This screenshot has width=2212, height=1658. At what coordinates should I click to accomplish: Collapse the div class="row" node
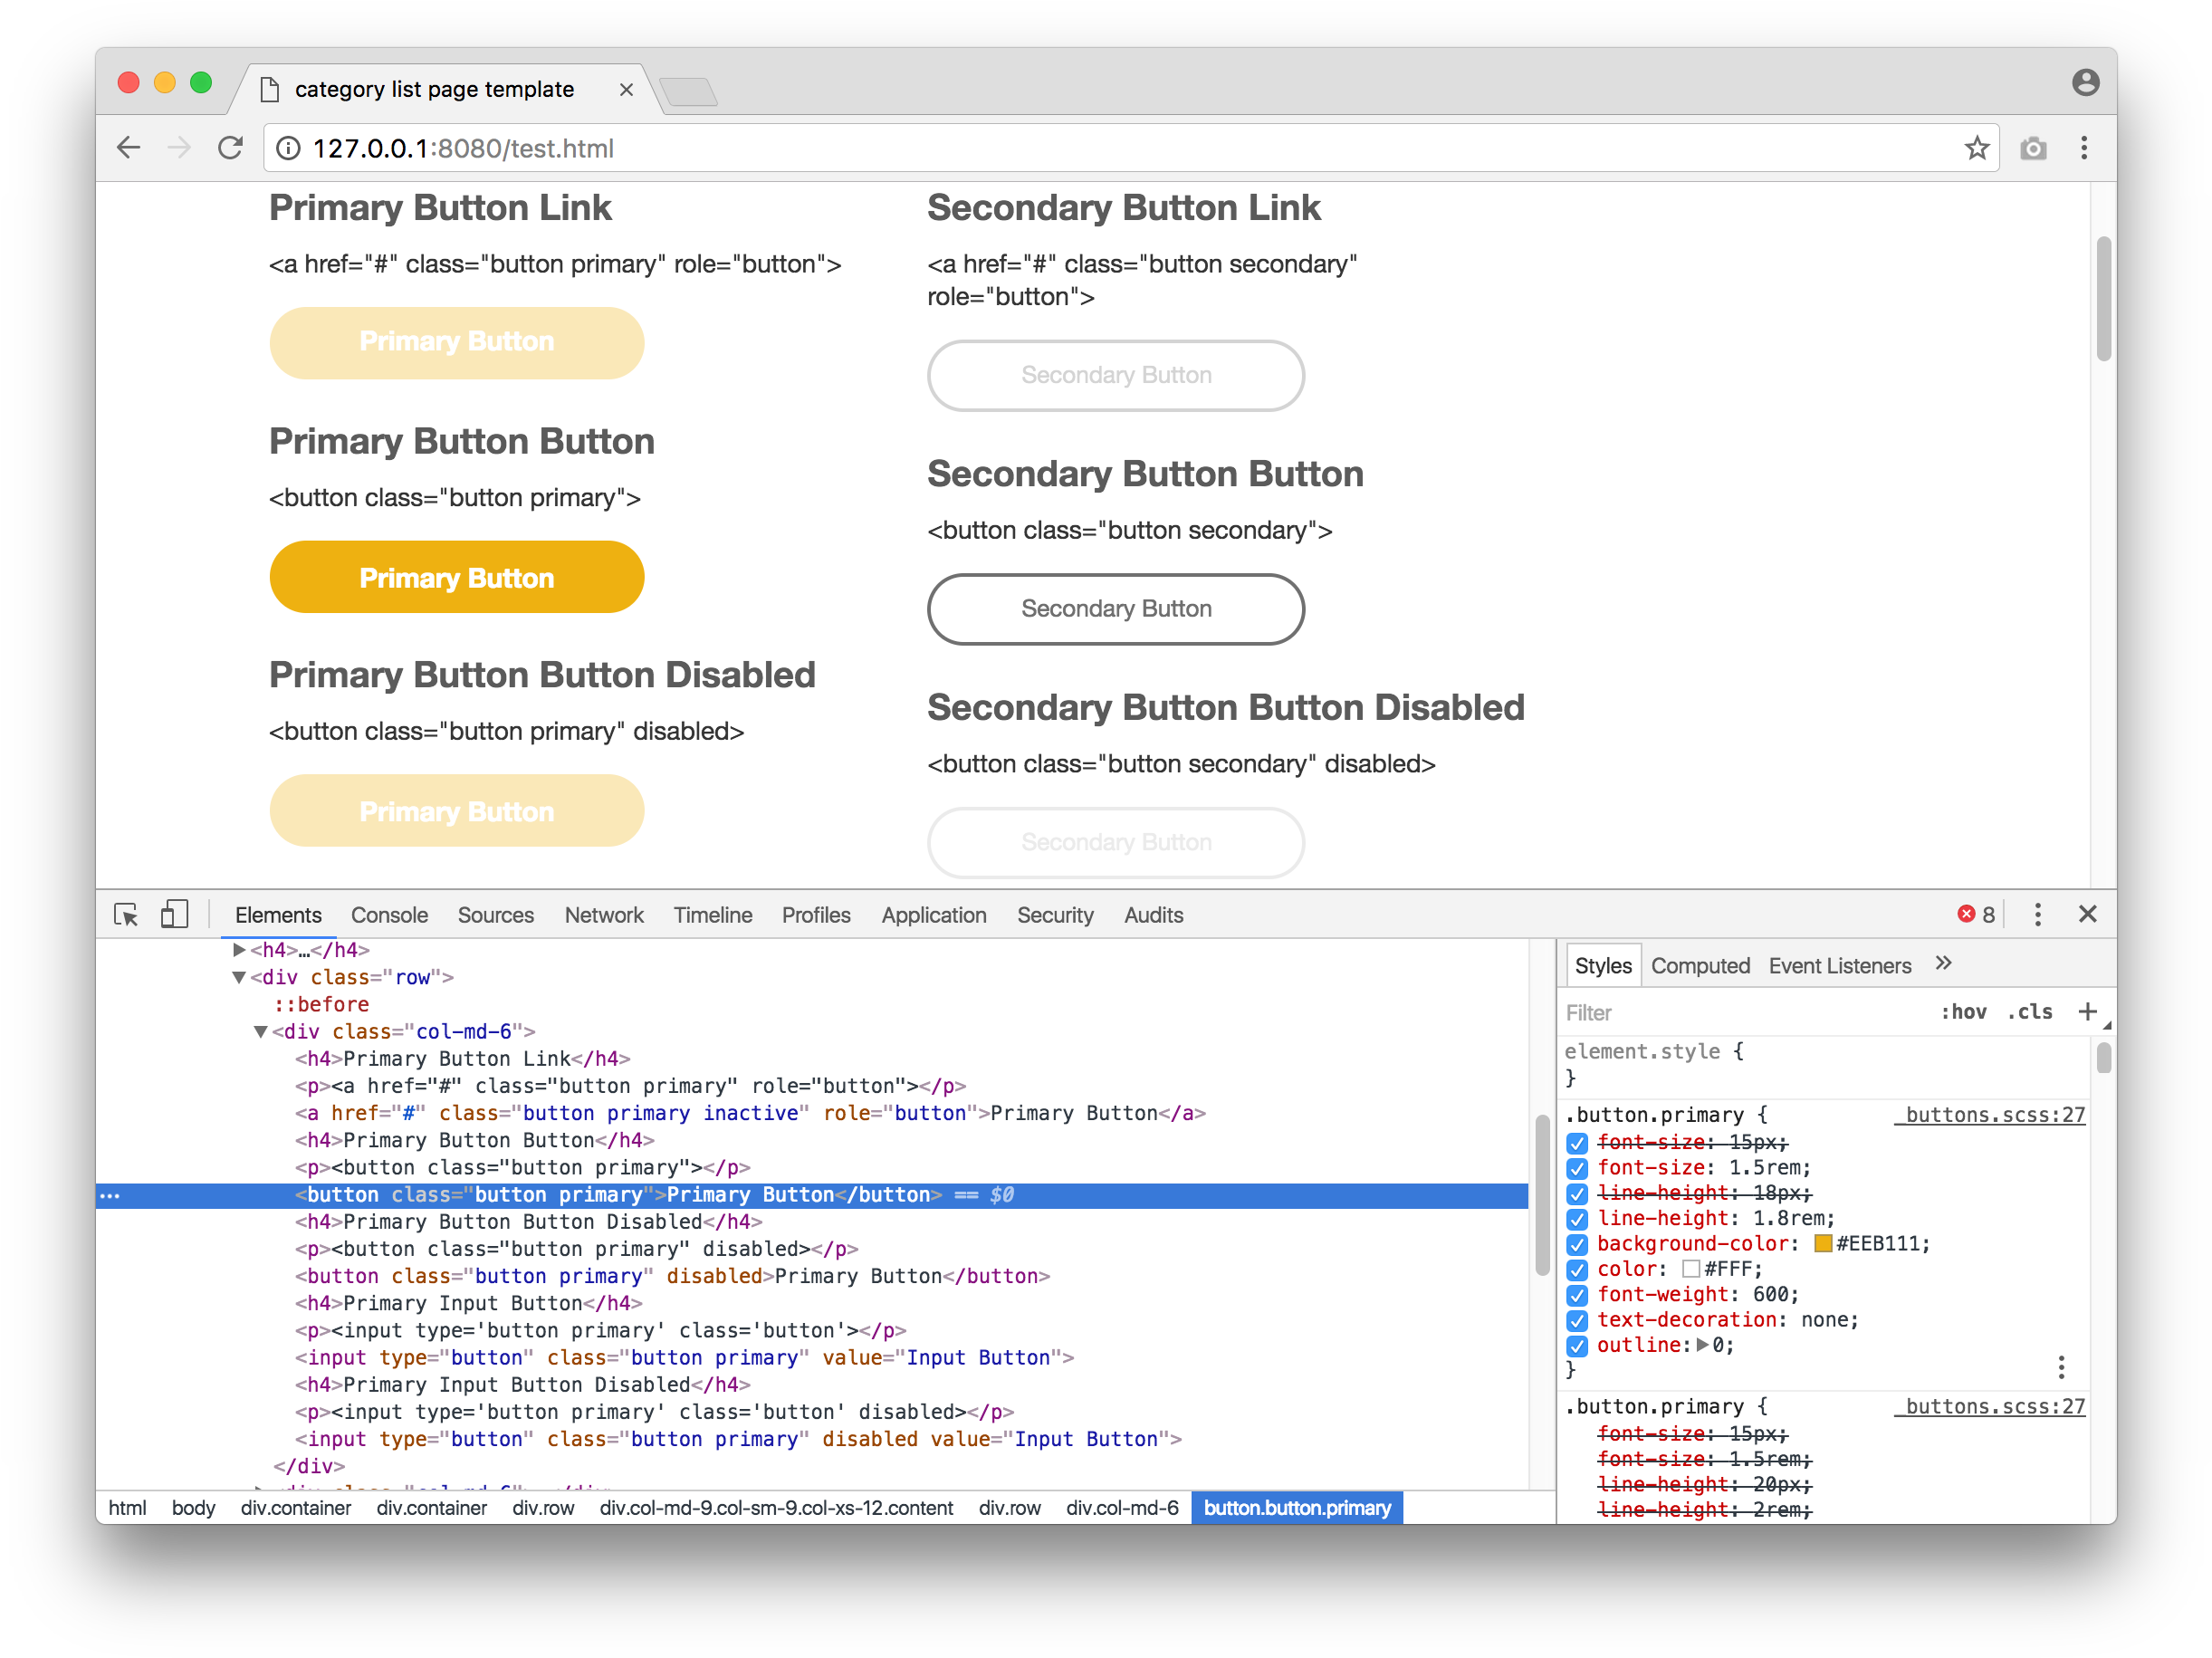[239, 977]
